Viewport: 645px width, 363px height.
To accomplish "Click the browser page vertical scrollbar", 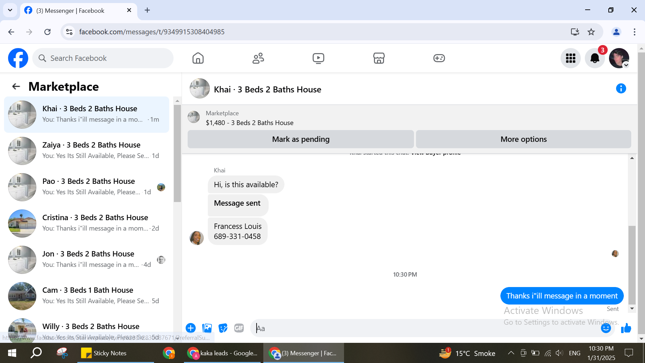I will click(641, 193).
